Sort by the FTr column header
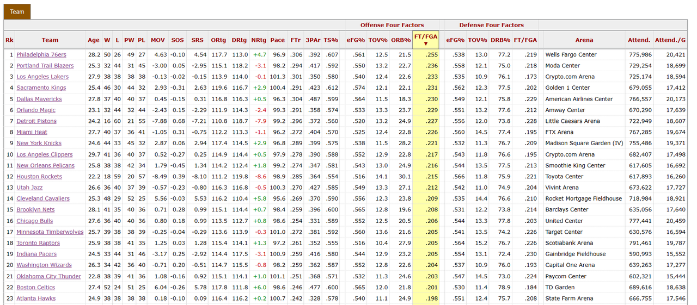This screenshot has height=305, width=697. (296, 40)
